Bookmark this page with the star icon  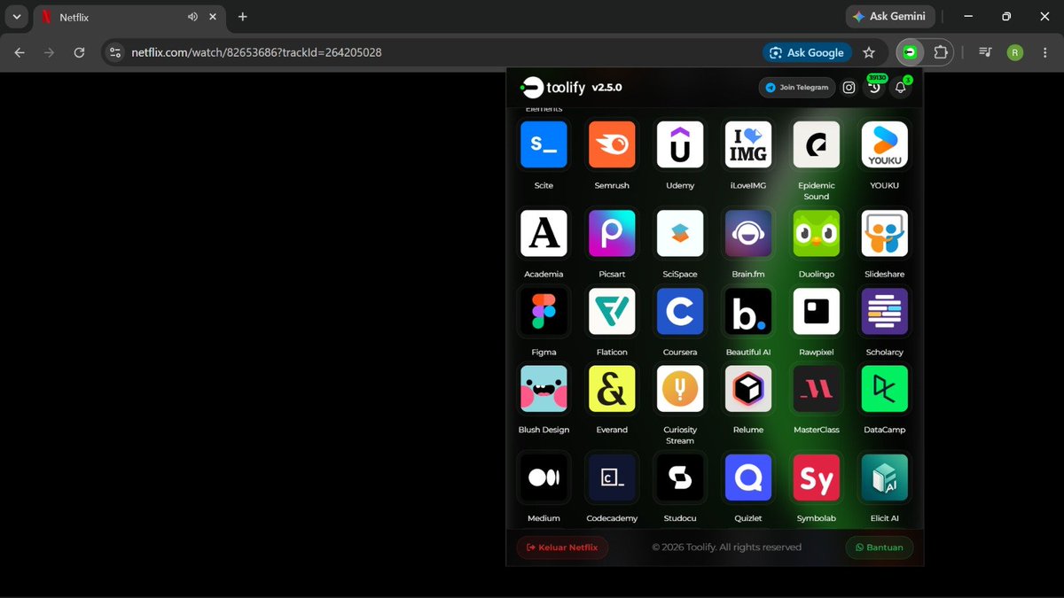pos(869,52)
